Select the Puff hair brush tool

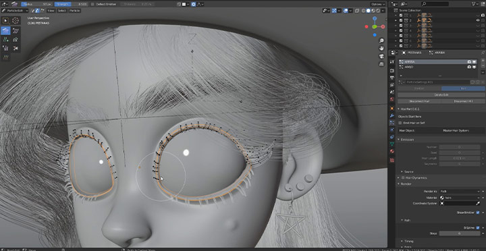pyautogui.click(x=5, y=48)
